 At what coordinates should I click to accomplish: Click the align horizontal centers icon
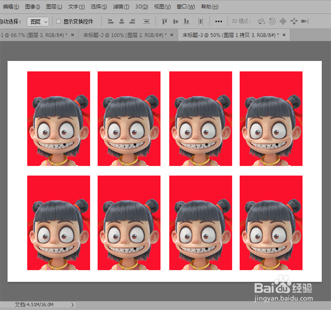point(122,21)
